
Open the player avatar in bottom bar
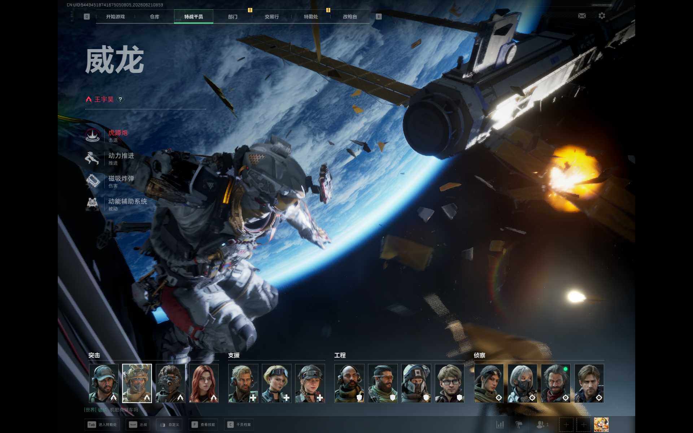pyautogui.click(x=601, y=425)
